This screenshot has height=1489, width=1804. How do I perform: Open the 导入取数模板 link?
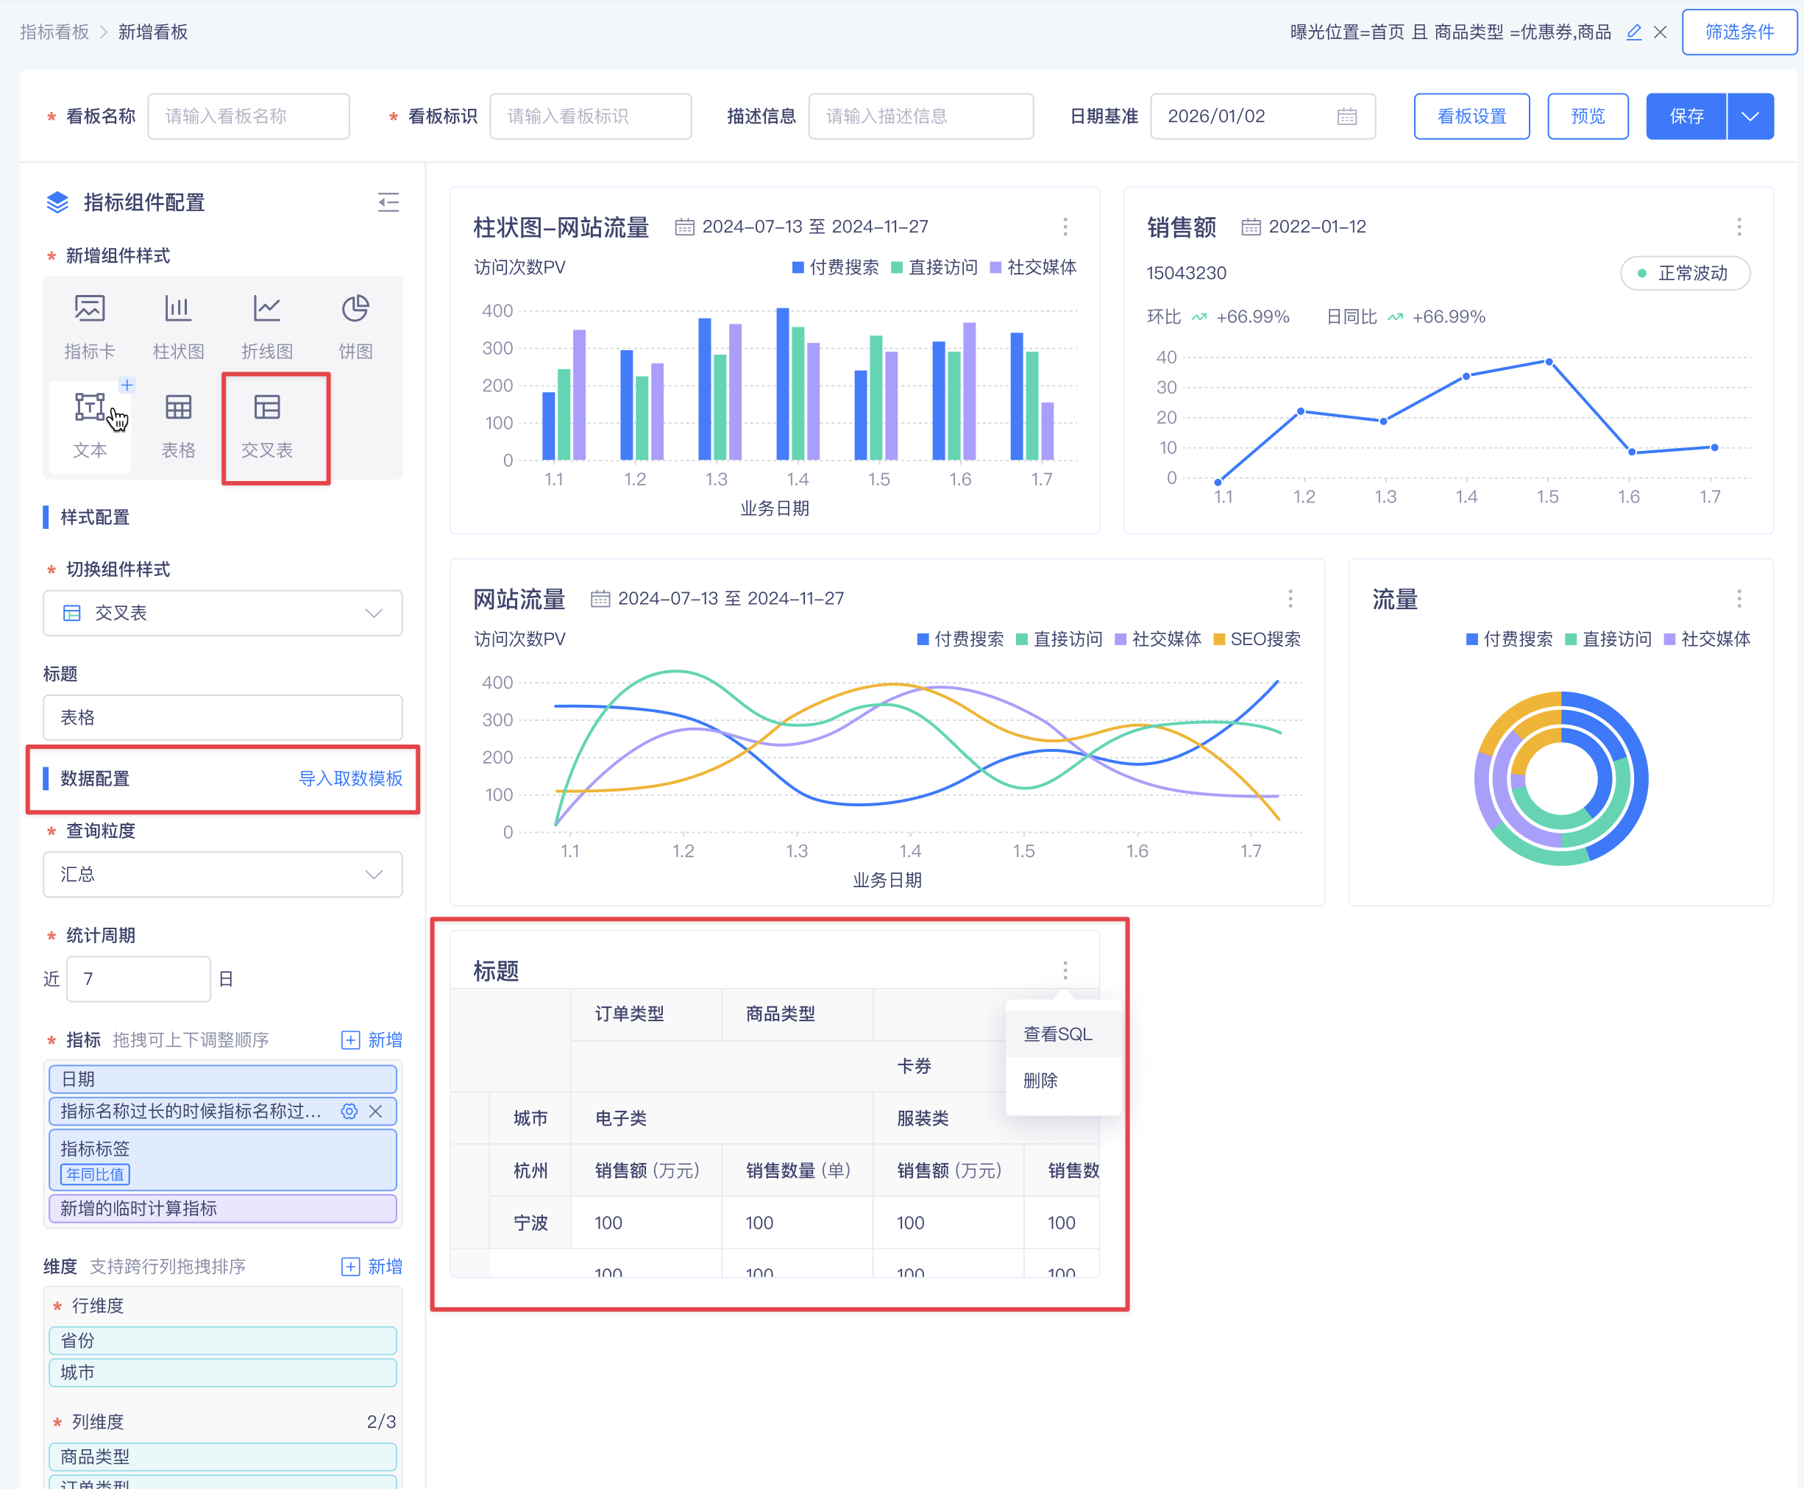pyautogui.click(x=350, y=778)
